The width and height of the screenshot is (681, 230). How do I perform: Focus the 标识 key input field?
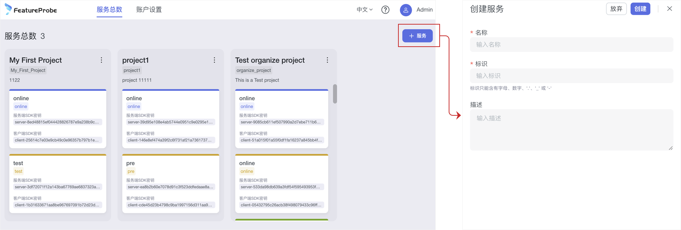pyautogui.click(x=571, y=76)
